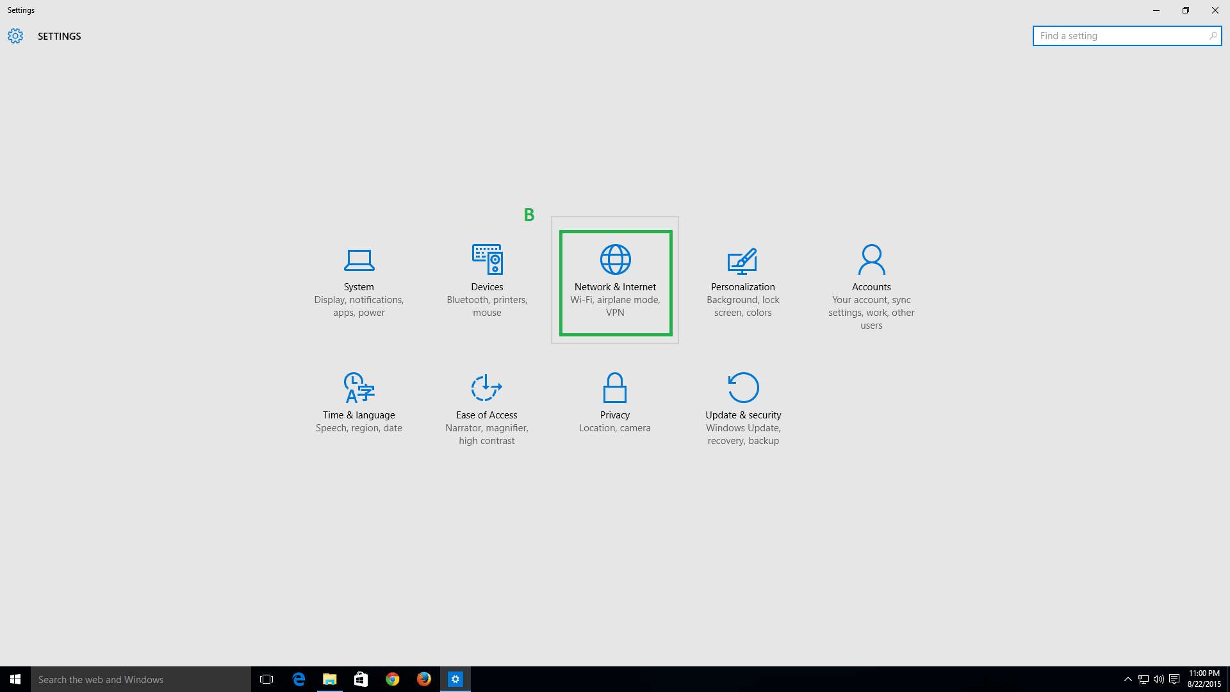Click the Update & security label
The width and height of the screenshot is (1230, 692).
tap(743, 415)
